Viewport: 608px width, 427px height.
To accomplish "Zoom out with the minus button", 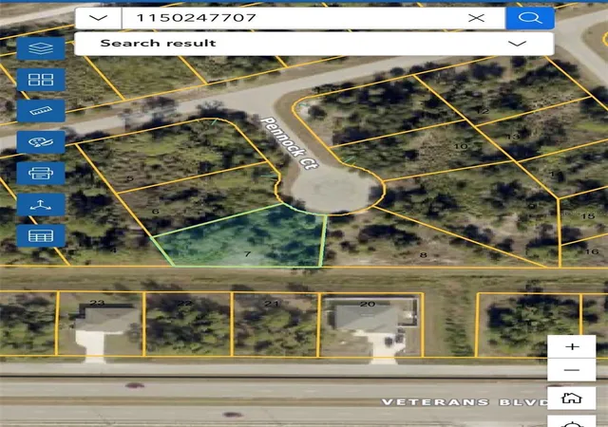I will point(572,370).
